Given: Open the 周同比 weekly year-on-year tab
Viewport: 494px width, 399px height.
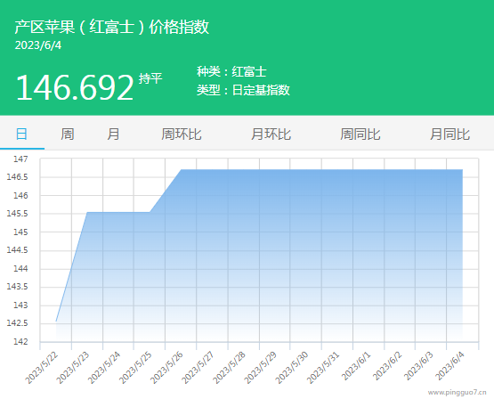Looking at the screenshot, I should pos(360,134).
